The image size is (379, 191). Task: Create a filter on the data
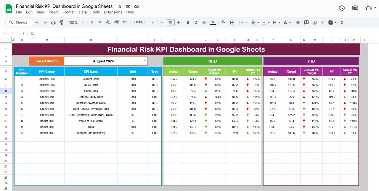323,22
